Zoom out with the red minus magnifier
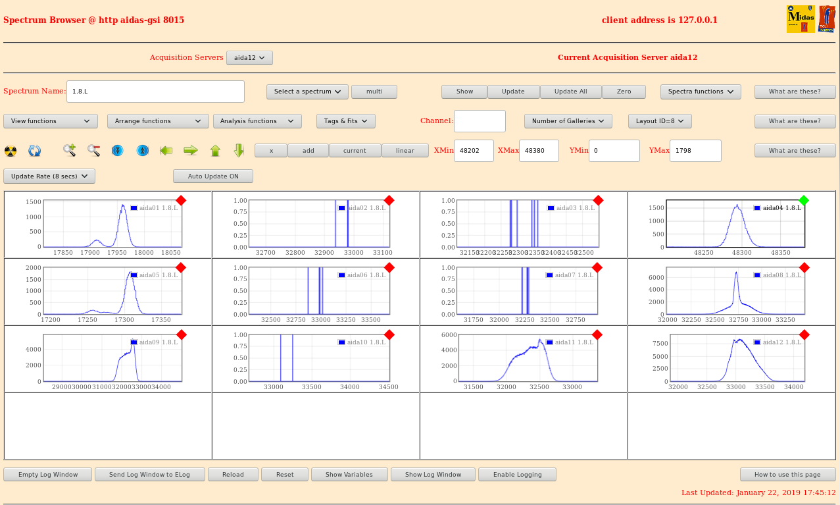This screenshot has width=840, height=505. (x=93, y=151)
